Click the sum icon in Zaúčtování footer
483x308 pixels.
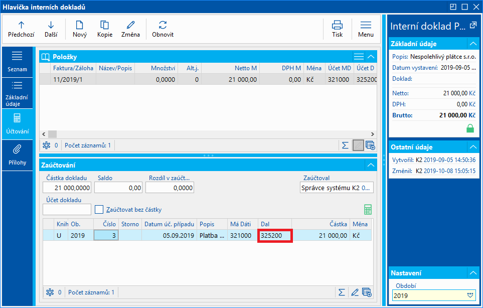(341, 292)
